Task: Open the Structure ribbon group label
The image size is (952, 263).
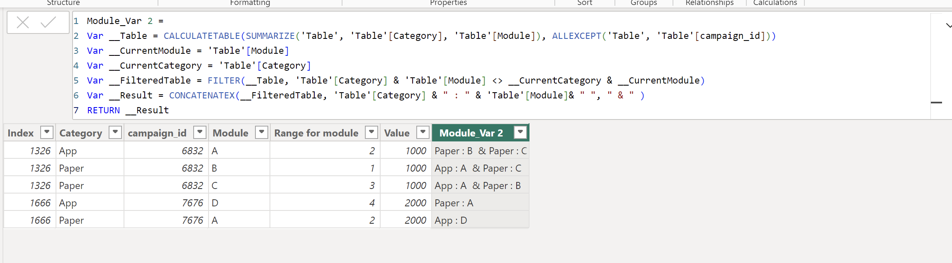Action: click(x=63, y=3)
